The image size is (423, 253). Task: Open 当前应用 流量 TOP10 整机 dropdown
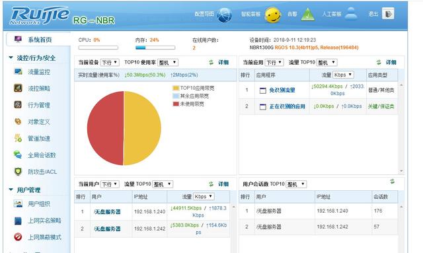[x=327, y=63]
